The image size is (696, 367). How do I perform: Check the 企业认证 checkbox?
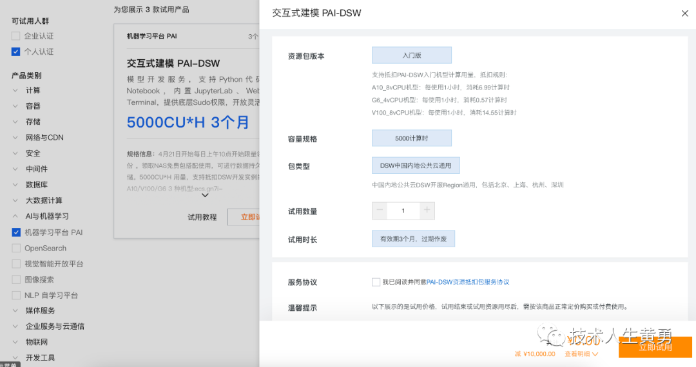(16, 36)
